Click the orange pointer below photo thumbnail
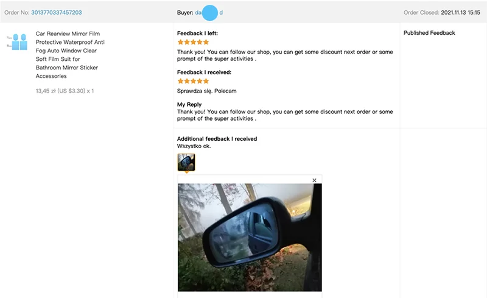This screenshot has width=487, height=298. click(186, 172)
